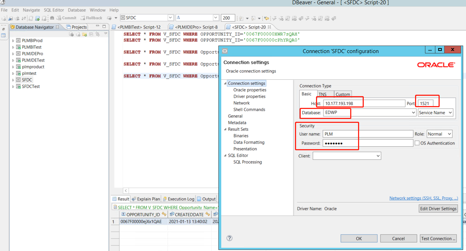This screenshot has height=251, width=466.
Task: Open the active schema dropdown
Action: point(216,18)
